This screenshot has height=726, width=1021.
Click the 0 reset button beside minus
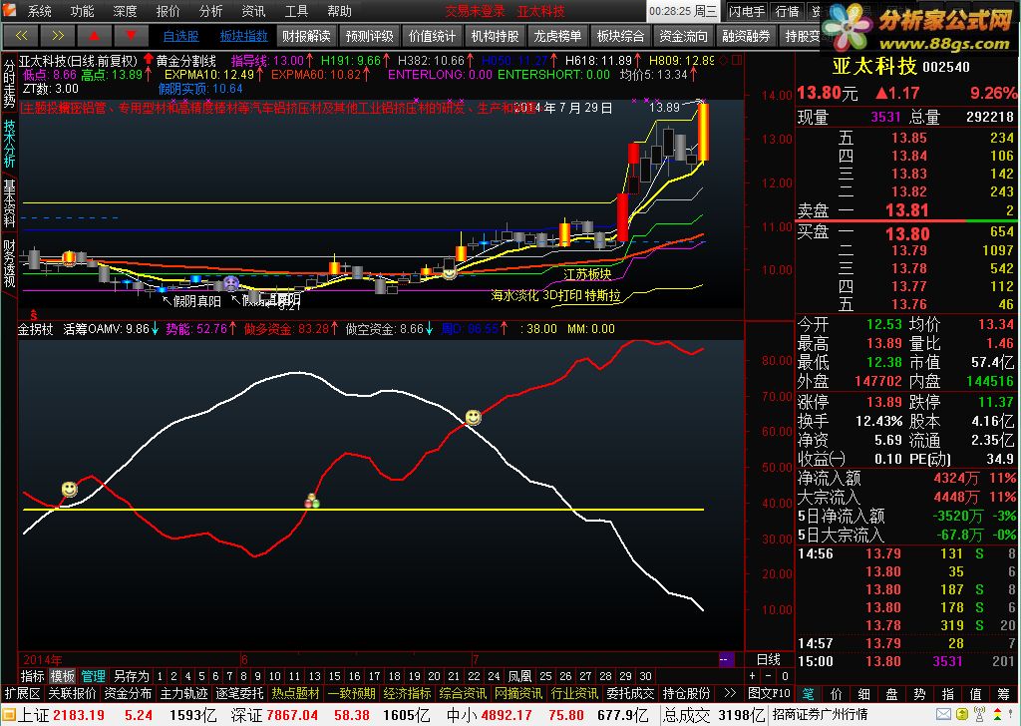(x=785, y=676)
